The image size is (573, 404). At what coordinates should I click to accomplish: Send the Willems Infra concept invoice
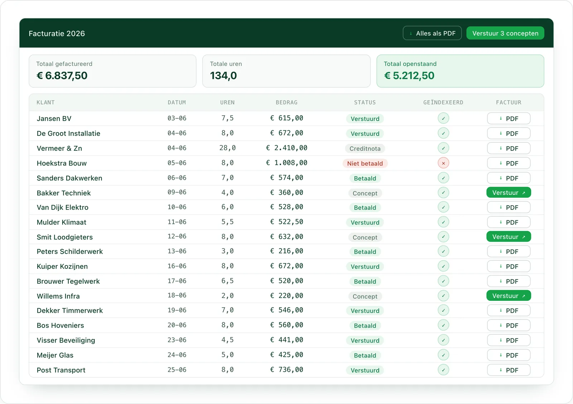509,296
